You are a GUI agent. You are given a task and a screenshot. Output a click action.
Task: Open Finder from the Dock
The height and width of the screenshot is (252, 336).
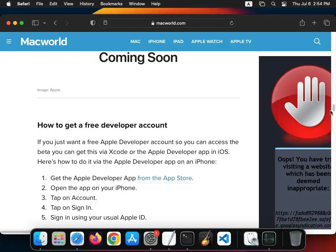(x=40, y=239)
